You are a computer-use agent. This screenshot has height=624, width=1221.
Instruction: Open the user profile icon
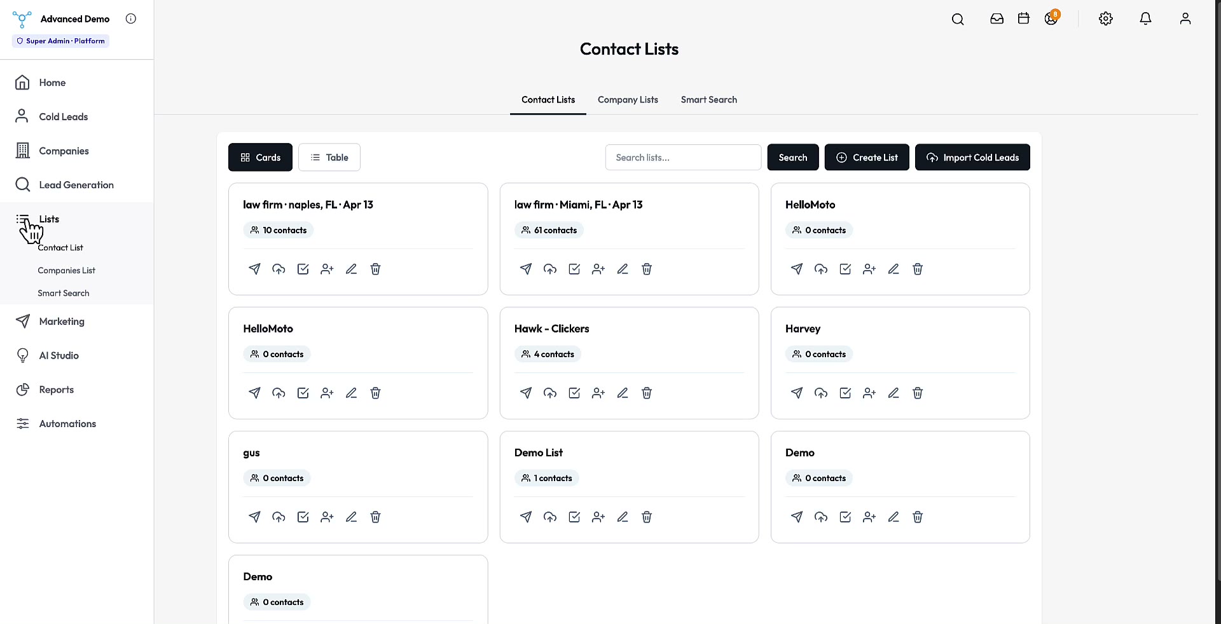point(1185,18)
